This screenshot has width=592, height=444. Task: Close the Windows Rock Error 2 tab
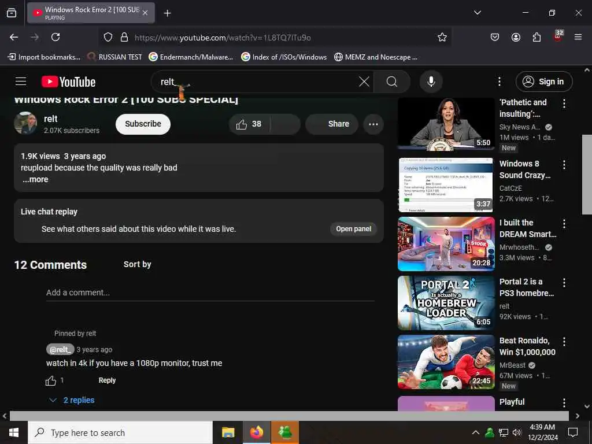click(x=145, y=13)
